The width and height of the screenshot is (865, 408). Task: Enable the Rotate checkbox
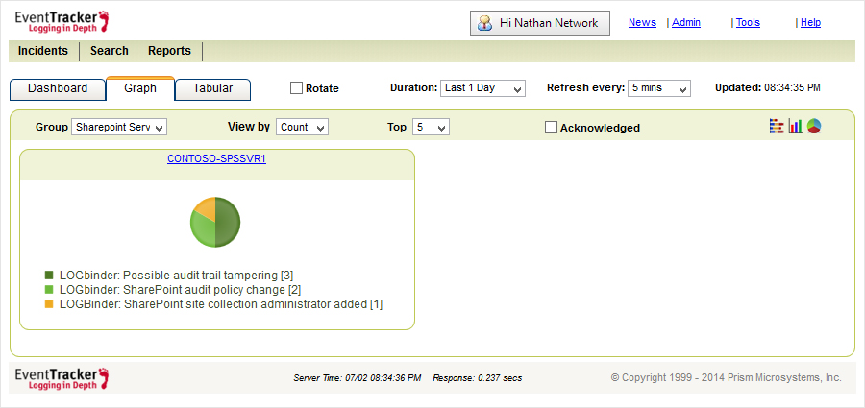click(x=296, y=88)
